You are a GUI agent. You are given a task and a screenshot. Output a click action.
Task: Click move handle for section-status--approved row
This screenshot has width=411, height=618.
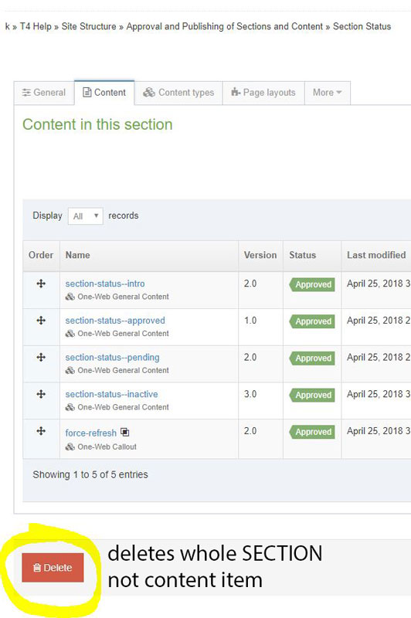click(x=41, y=321)
